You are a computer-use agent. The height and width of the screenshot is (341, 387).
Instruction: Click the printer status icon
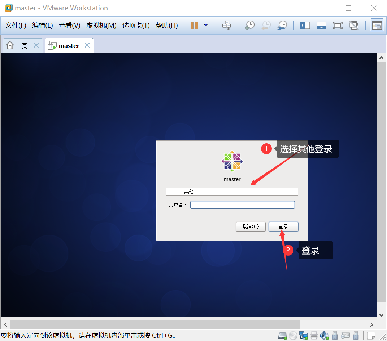click(x=314, y=336)
